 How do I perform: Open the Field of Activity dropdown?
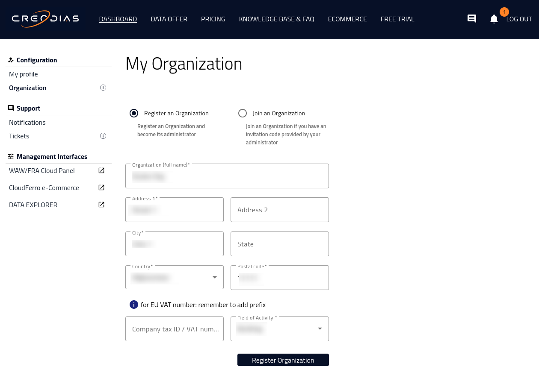point(320,329)
